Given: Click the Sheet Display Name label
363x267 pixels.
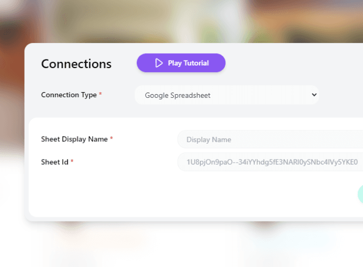Looking at the screenshot, I should (74, 139).
